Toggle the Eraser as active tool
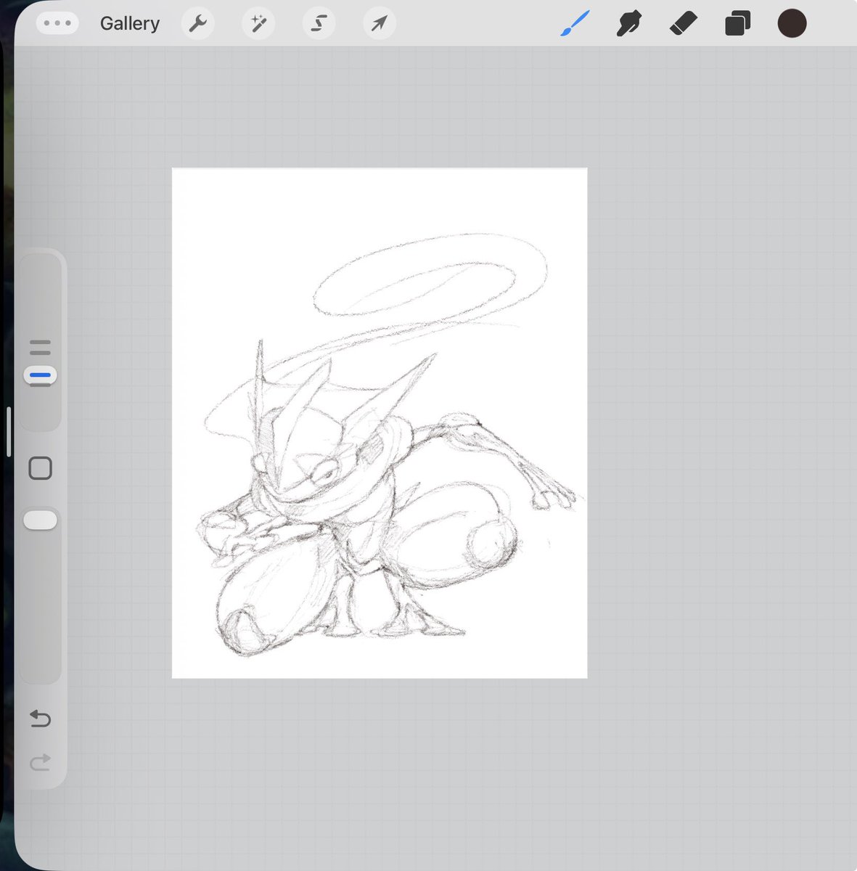Viewport: 857px width, 871px height. click(x=683, y=23)
